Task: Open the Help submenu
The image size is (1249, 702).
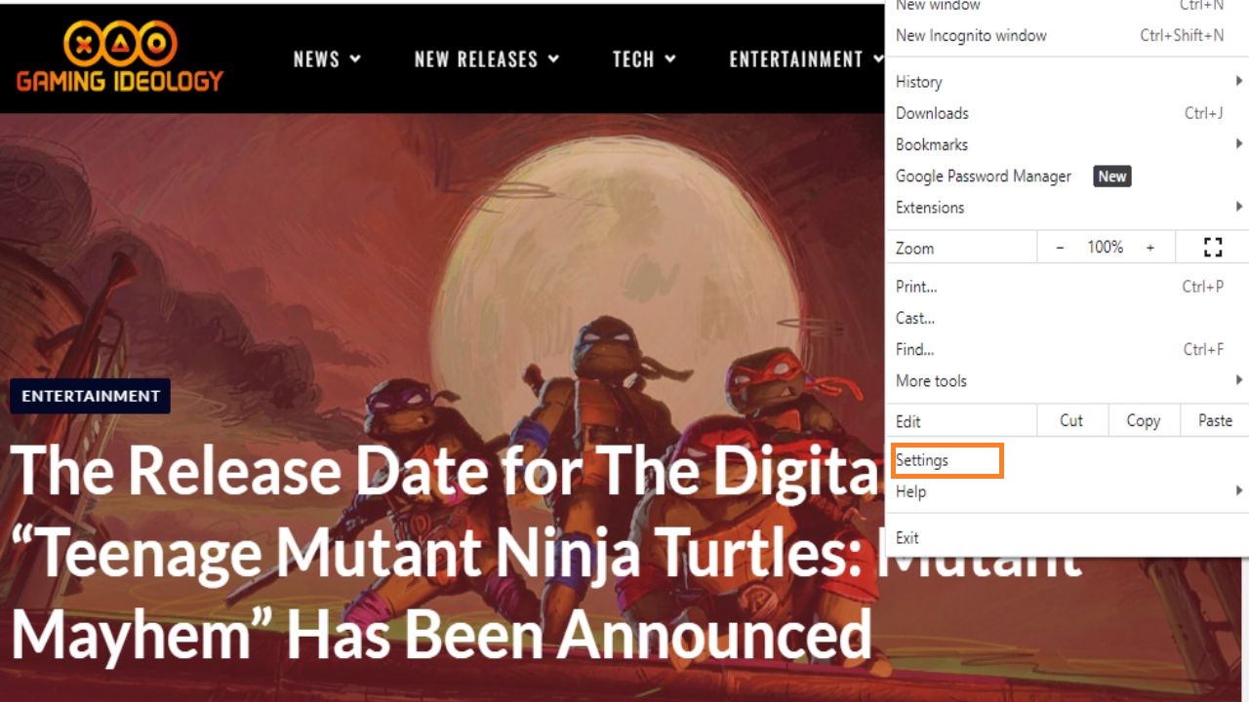Action: point(1066,491)
